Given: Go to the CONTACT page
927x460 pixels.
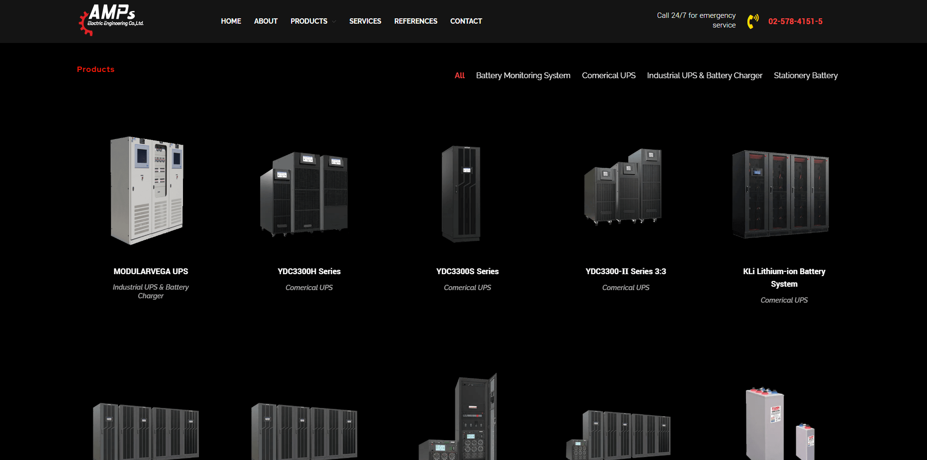Looking at the screenshot, I should 466,21.
